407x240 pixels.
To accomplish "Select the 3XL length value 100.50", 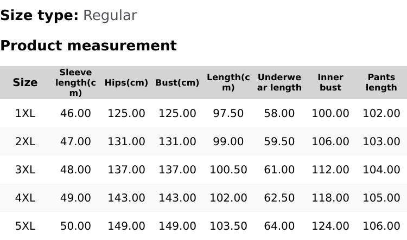I will (228, 170).
